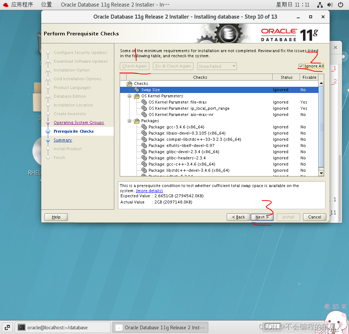Click the Status column header
Screen dimensions: 349x334
286,77
